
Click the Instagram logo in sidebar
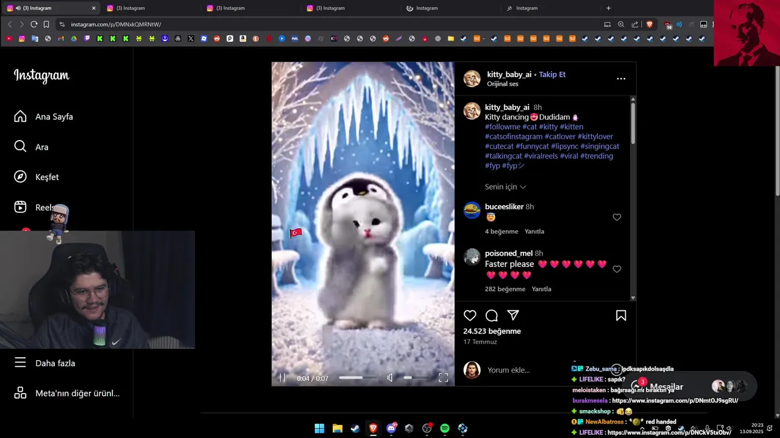click(41, 75)
